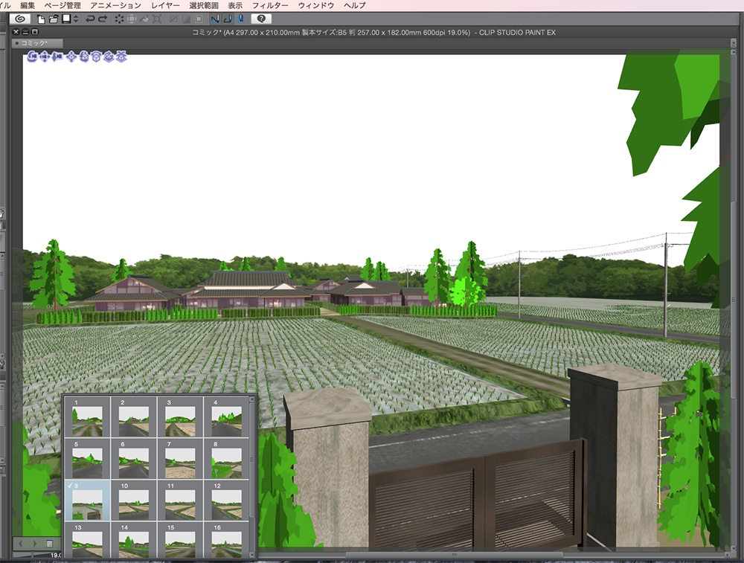Select the rotate 3D object tool
The width and height of the screenshot is (744, 563).
click(85, 57)
